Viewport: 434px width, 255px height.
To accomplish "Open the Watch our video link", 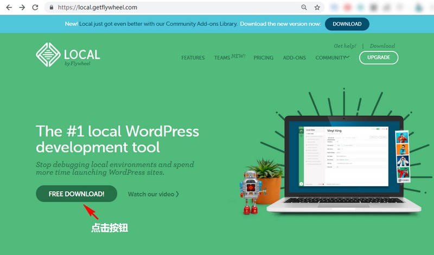I will [x=154, y=194].
